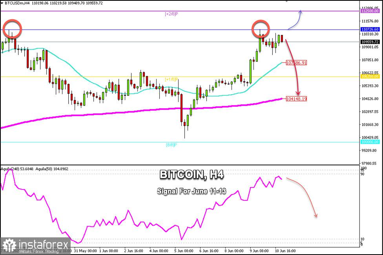The width and height of the screenshot is (383, 255).
Task: Select the 112500.00 purple price tag
Action: pyautogui.click(x=370, y=11)
